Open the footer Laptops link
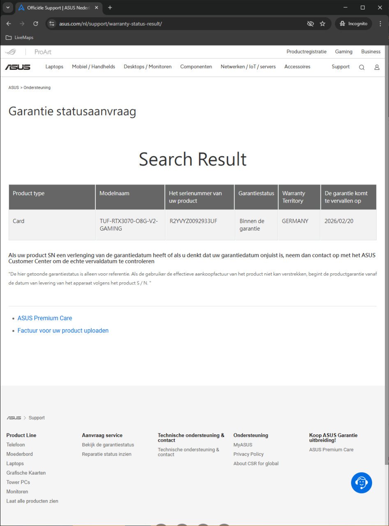The width and height of the screenshot is (389, 526). [15, 464]
